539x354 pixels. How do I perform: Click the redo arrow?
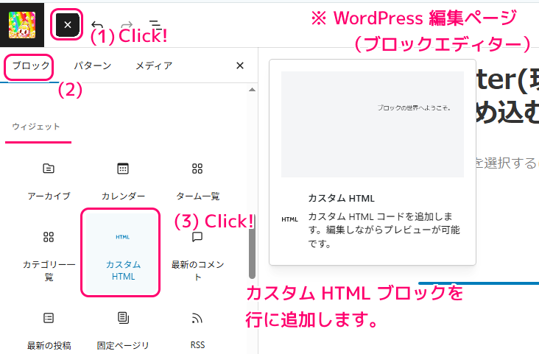(127, 25)
